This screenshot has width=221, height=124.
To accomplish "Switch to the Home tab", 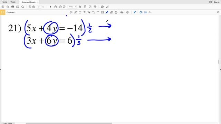I will pyautogui.click(x=4, y=2).
